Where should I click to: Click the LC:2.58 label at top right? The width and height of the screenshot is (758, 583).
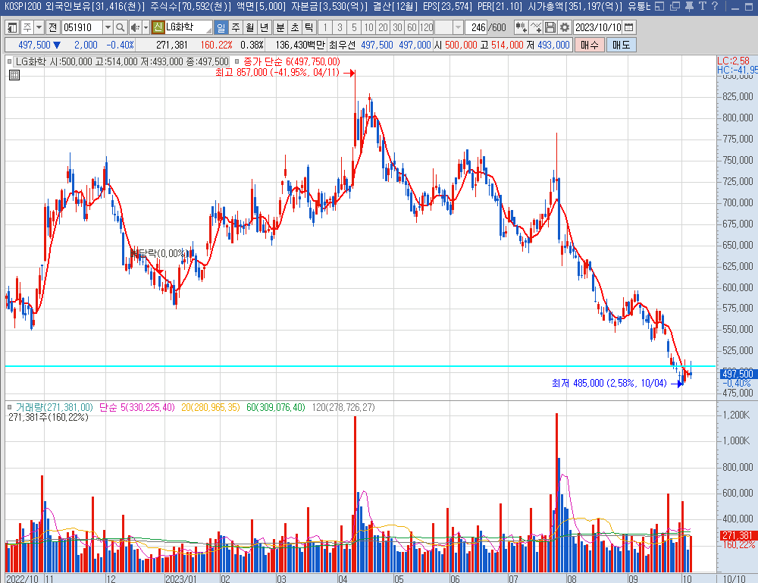point(733,61)
